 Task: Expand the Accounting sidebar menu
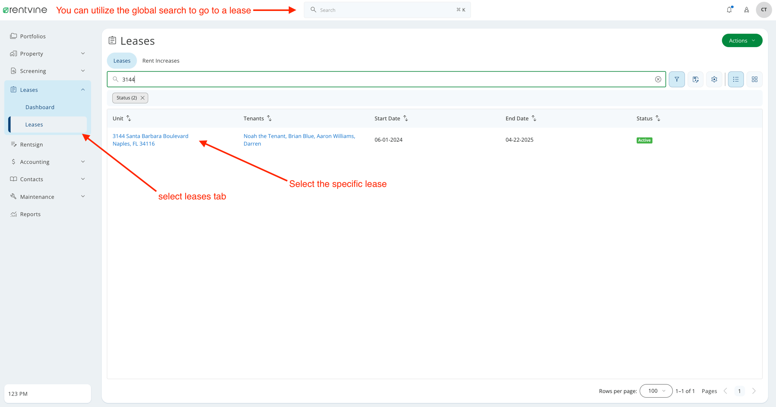click(x=47, y=162)
